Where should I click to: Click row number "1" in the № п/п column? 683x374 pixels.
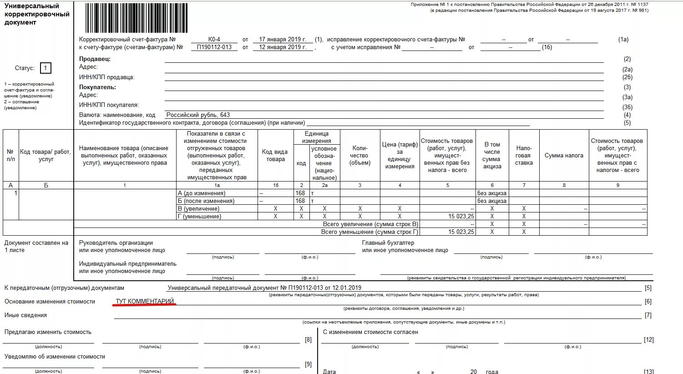click(x=16, y=193)
